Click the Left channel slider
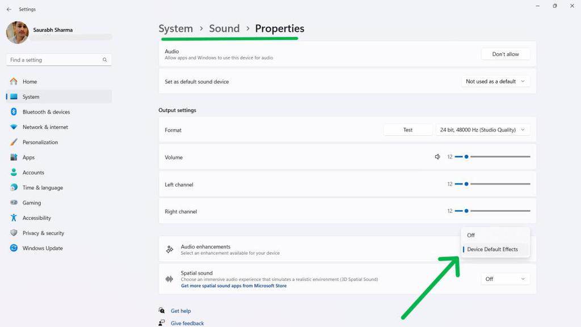Viewport: 581px width, 327px height. point(492,184)
